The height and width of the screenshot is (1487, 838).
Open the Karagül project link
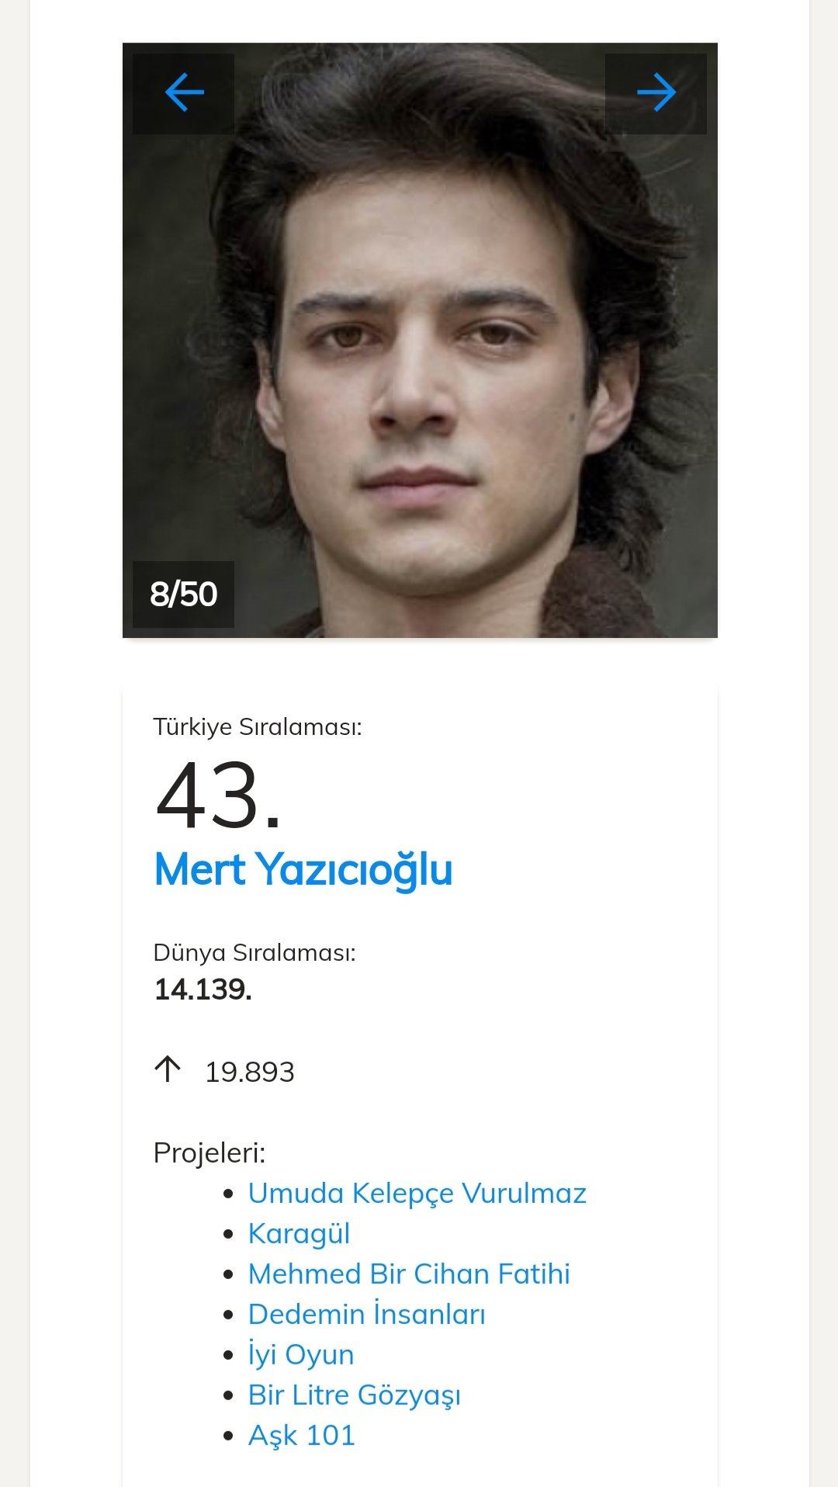tap(299, 1234)
